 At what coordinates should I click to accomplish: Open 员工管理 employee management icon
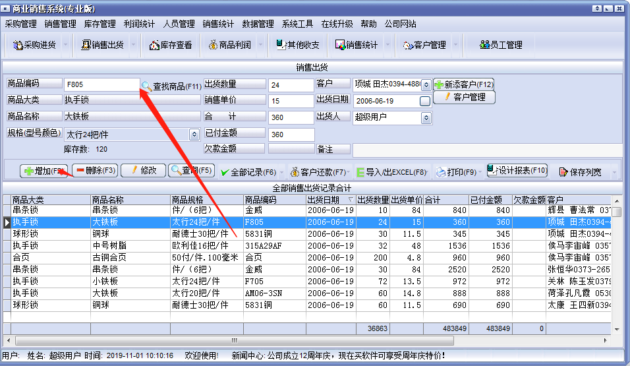coord(486,45)
